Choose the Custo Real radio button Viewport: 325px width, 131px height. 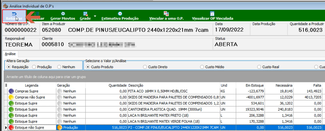click(268, 67)
